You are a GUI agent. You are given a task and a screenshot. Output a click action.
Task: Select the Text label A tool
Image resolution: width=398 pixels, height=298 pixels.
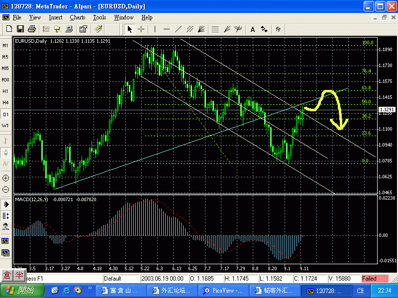click(x=253, y=30)
